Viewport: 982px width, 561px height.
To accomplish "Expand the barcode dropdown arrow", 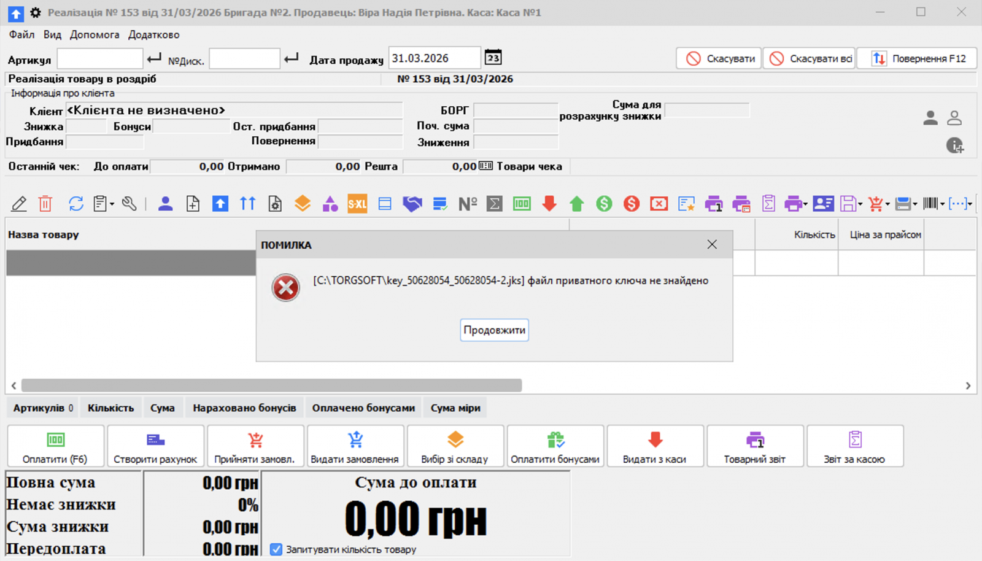I will click(942, 204).
